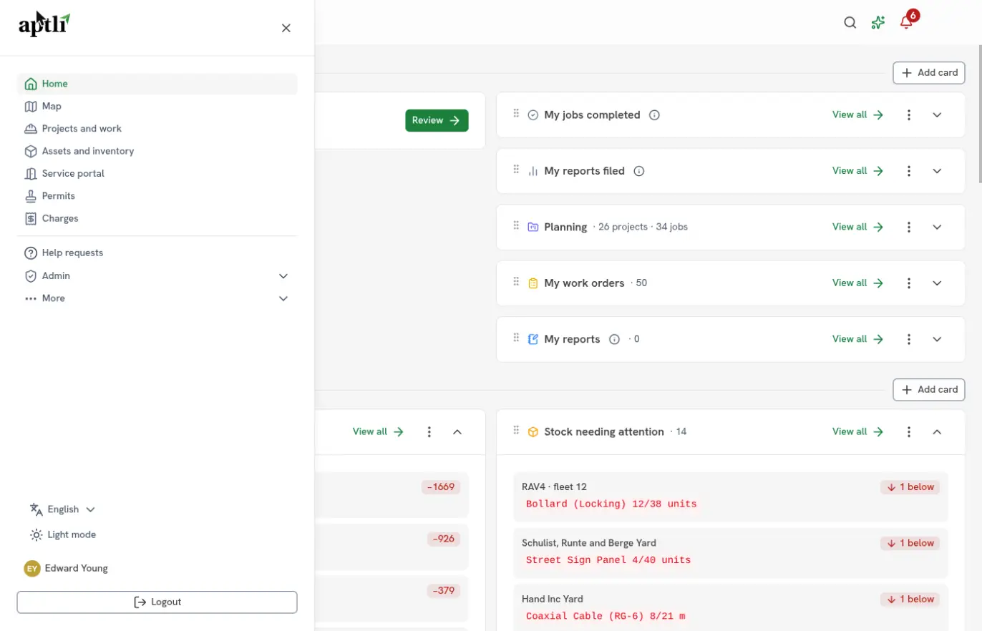This screenshot has width=982, height=631.
Task: Expand the My jobs completed card
Action: pyautogui.click(x=938, y=114)
